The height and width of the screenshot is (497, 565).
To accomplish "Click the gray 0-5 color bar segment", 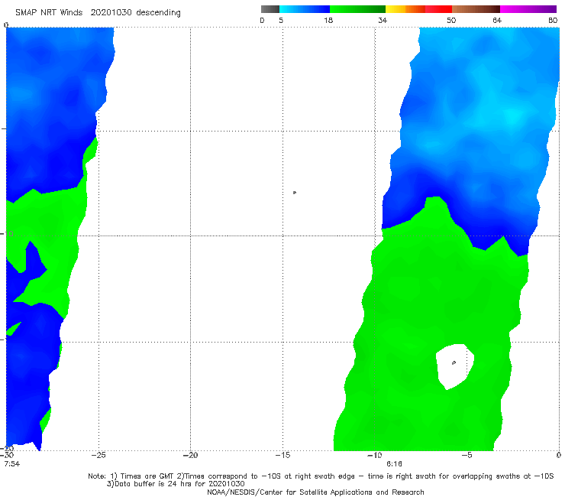I will [x=270, y=9].
